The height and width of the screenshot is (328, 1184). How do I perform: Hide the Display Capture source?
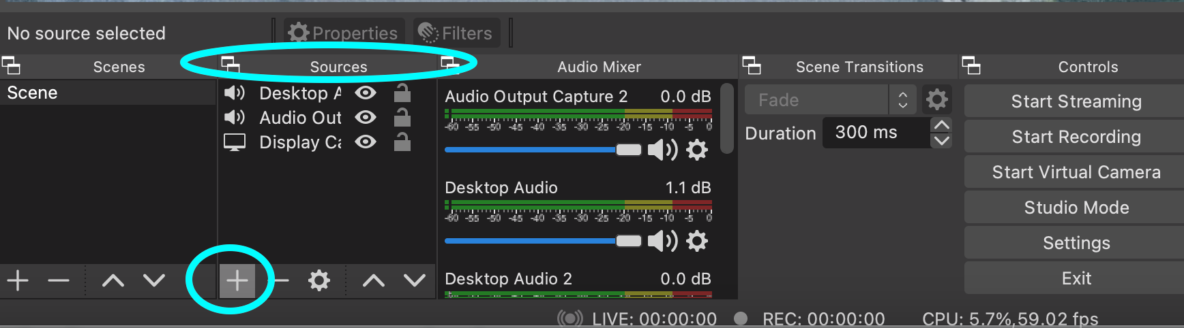click(x=366, y=142)
